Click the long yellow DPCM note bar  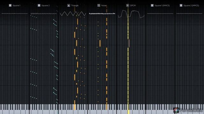pos(128,76)
